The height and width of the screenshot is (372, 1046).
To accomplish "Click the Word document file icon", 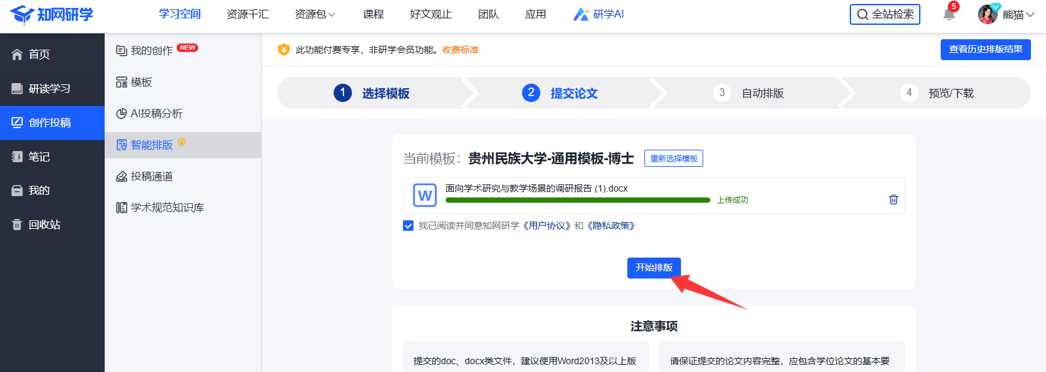I will click(425, 195).
